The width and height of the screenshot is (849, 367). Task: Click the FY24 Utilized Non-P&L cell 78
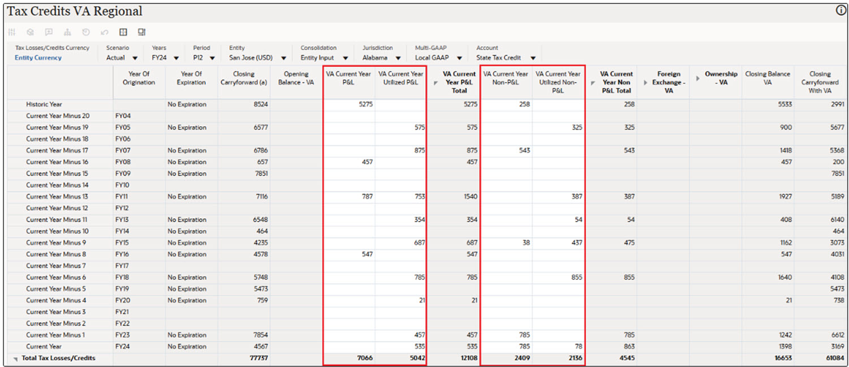tap(558, 347)
